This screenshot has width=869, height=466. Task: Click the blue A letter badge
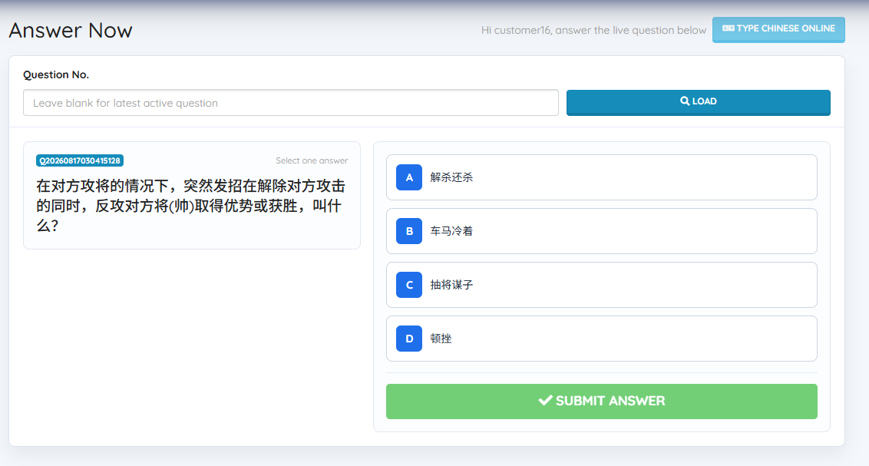[409, 177]
